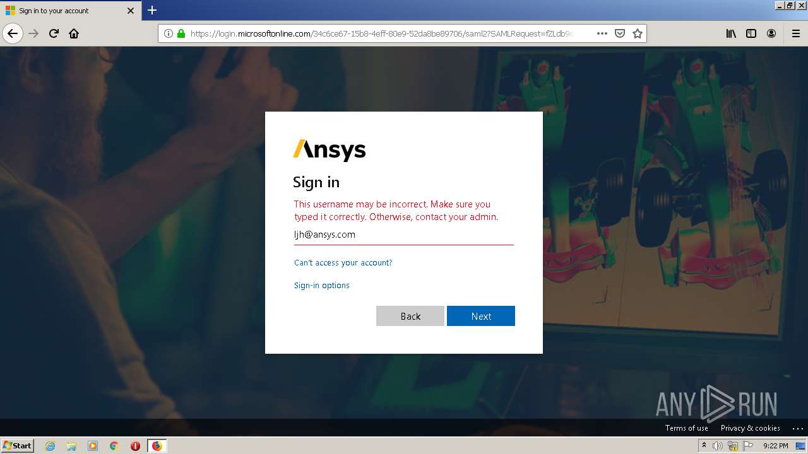Show hidden system tray icons
Viewport: 808px width, 454px height.
click(704, 445)
